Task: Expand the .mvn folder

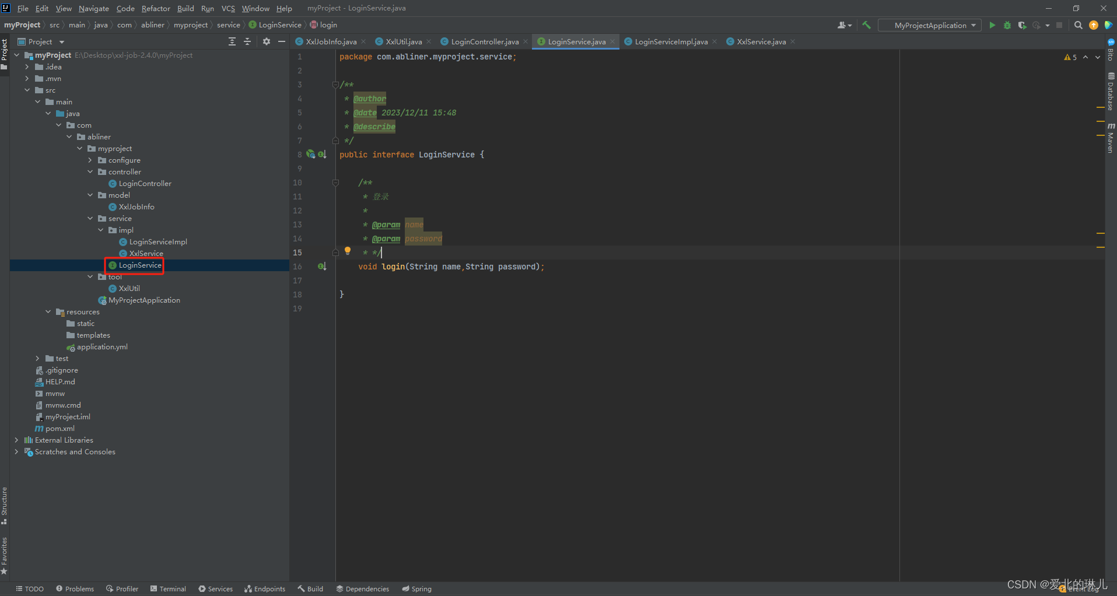Action: pos(27,79)
